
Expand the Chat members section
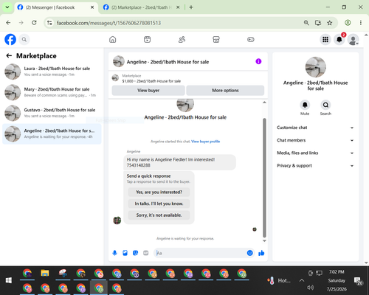[315, 140]
